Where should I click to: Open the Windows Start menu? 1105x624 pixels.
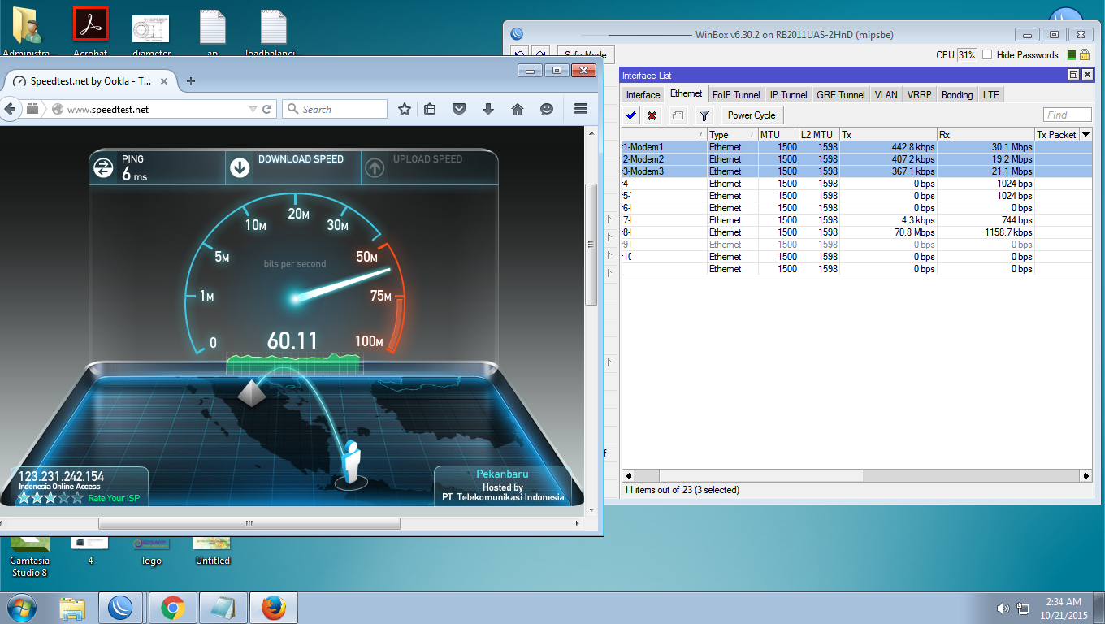point(21,608)
